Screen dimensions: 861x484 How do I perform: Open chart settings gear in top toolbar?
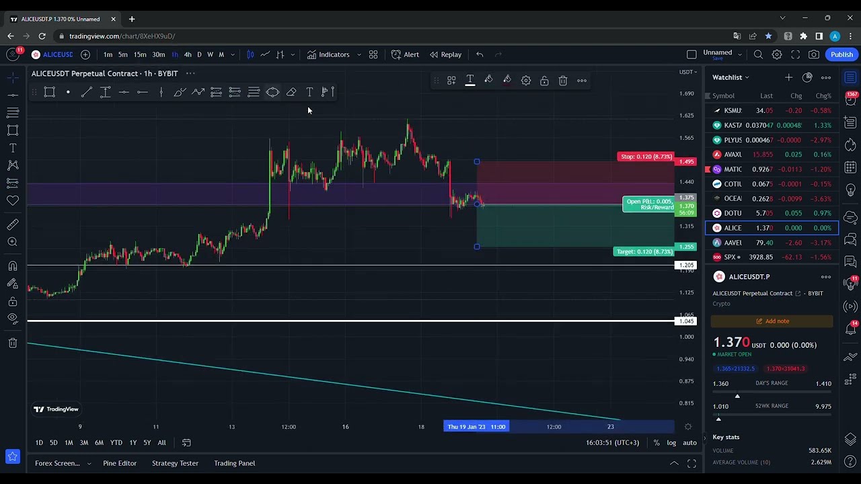tap(777, 54)
